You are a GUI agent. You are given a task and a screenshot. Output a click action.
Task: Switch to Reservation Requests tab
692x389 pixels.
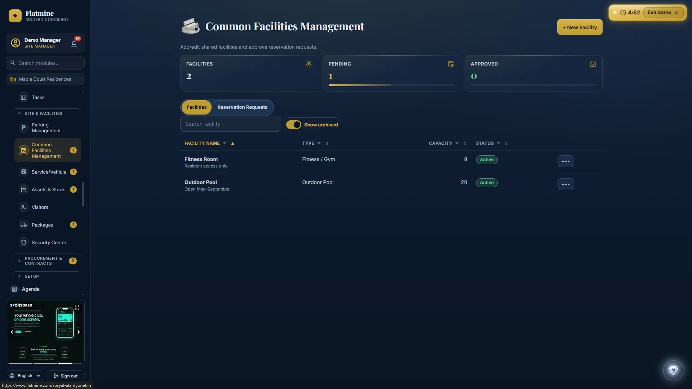click(x=242, y=107)
